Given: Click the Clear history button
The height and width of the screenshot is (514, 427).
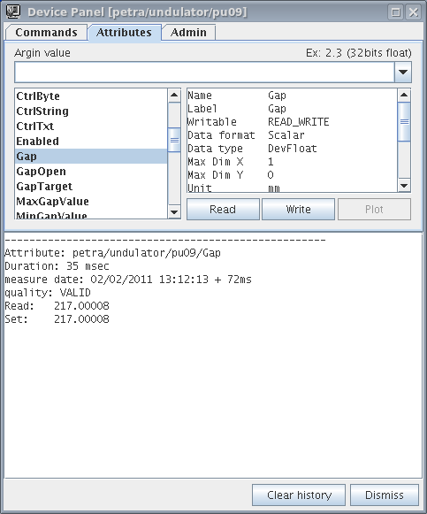Looking at the screenshot, I should pos(299,495).
